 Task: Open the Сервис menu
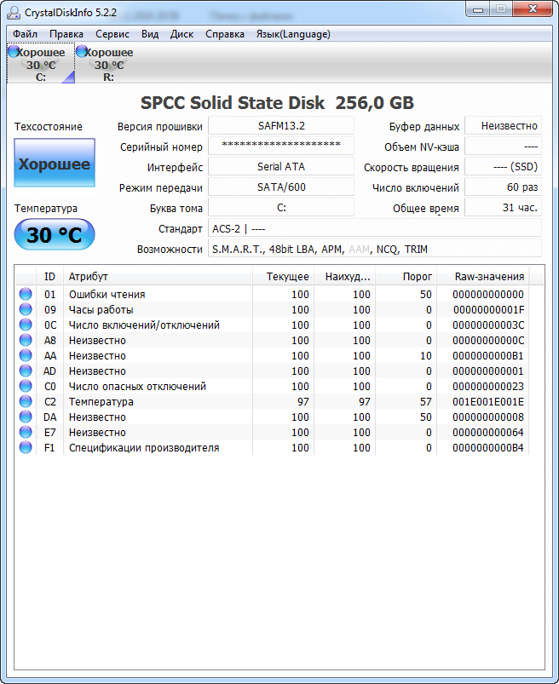(112, 34)
